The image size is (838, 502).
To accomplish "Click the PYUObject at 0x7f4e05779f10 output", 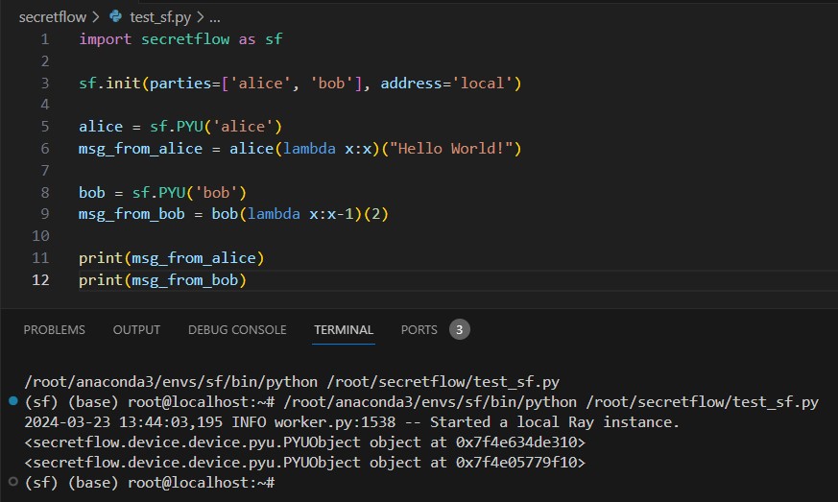I will pyautogui.click(x=304, y=462).
